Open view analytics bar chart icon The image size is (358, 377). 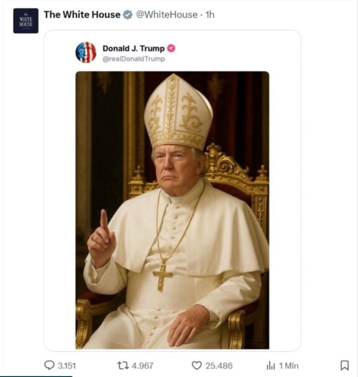[x=271, y=365]
